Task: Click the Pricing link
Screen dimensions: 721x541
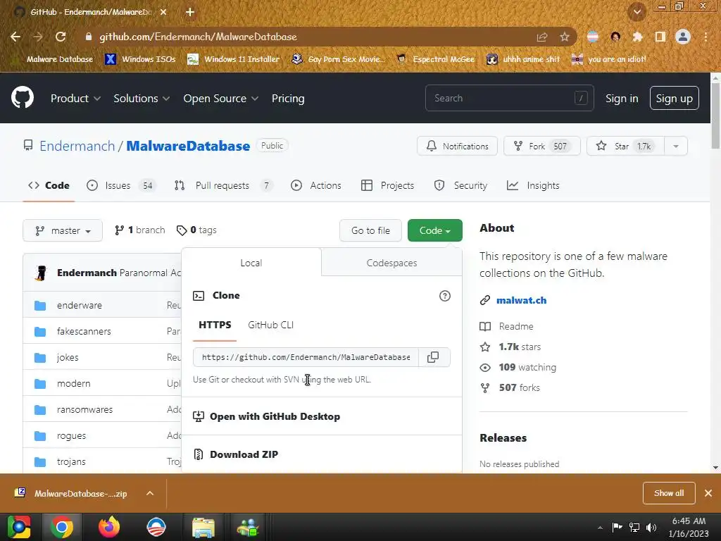Action: (288, 99)
